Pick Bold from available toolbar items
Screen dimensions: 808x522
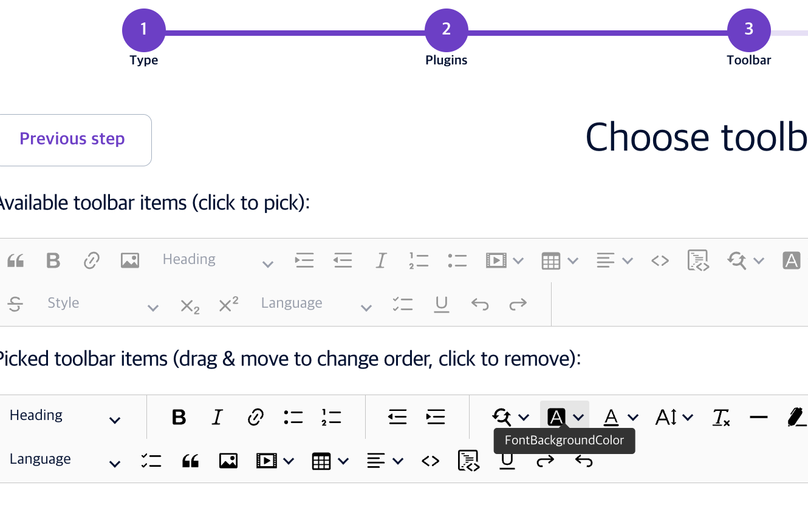pyautogui.click(x=53, y=261)
